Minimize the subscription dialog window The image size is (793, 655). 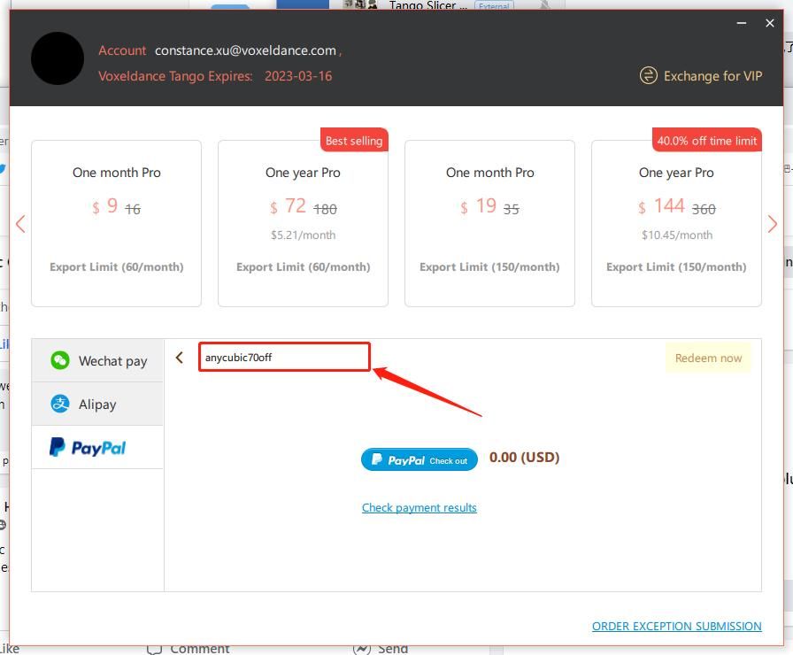point(742,23)
